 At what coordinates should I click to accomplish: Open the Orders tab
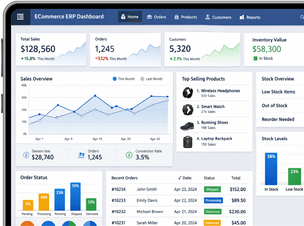[x=156, y=17]
